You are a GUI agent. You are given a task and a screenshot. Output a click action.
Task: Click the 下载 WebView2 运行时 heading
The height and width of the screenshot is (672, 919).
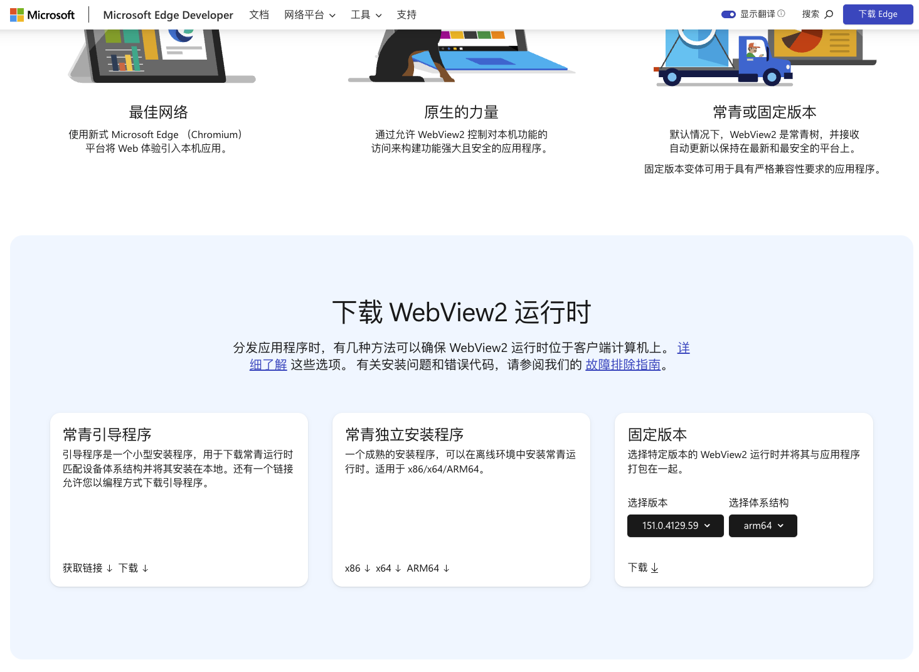462,312
